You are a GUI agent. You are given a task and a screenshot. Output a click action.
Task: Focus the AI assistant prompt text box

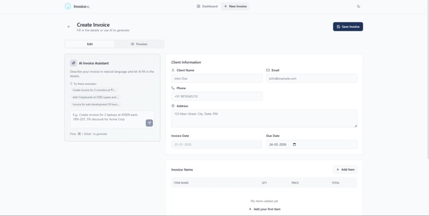pos(112,119)
